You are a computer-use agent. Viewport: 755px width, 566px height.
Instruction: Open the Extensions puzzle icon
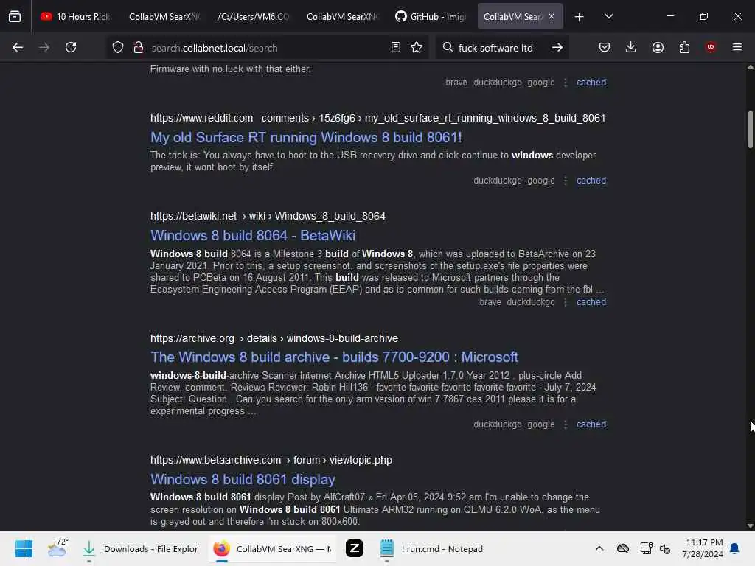(x=684, y=47)
